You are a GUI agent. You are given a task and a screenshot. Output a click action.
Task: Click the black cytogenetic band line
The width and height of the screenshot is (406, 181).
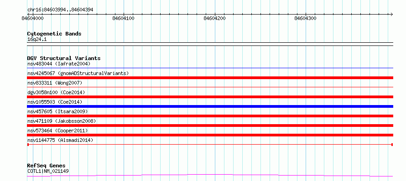[x=210, y=44]
